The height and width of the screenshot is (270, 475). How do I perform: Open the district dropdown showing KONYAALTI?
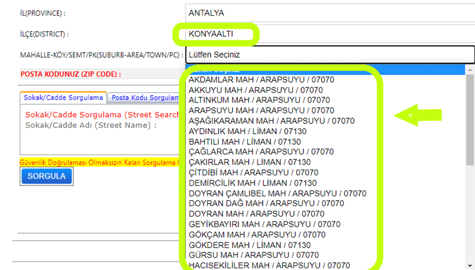click(329, 34)
